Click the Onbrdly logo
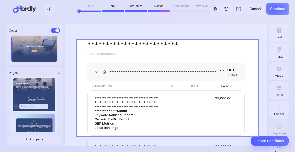 coord(24,9)
